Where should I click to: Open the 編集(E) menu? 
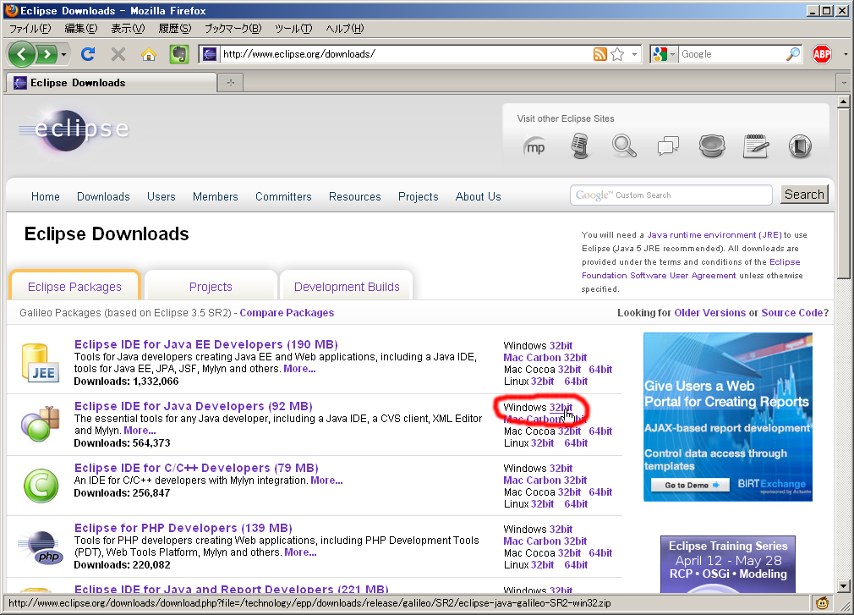(80, 28)
